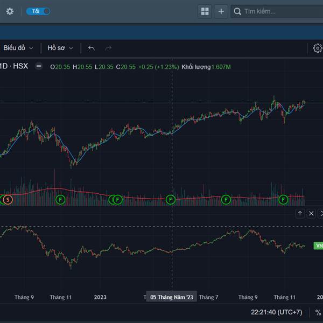Select the F marker near Tháng 11 2022
This screenshot has height=323, width=323.
[x=60, y=200]
